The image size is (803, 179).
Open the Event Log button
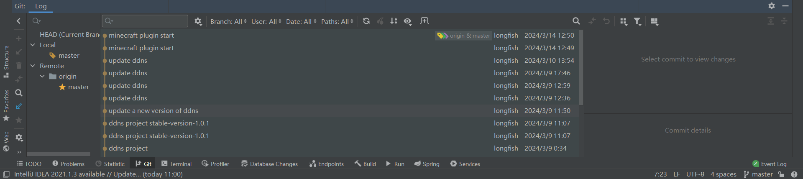pos(770,164)
